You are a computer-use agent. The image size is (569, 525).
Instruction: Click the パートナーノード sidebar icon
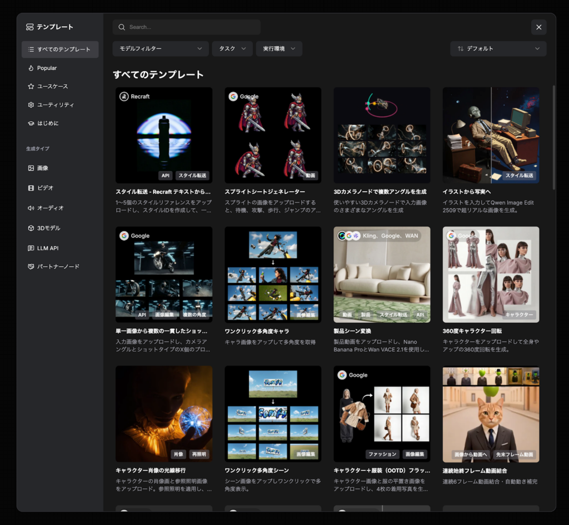31,267
